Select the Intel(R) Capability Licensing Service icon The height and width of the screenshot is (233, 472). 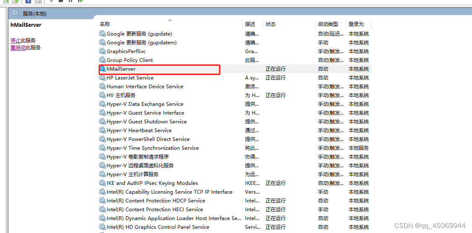click(x=102, y=192)
